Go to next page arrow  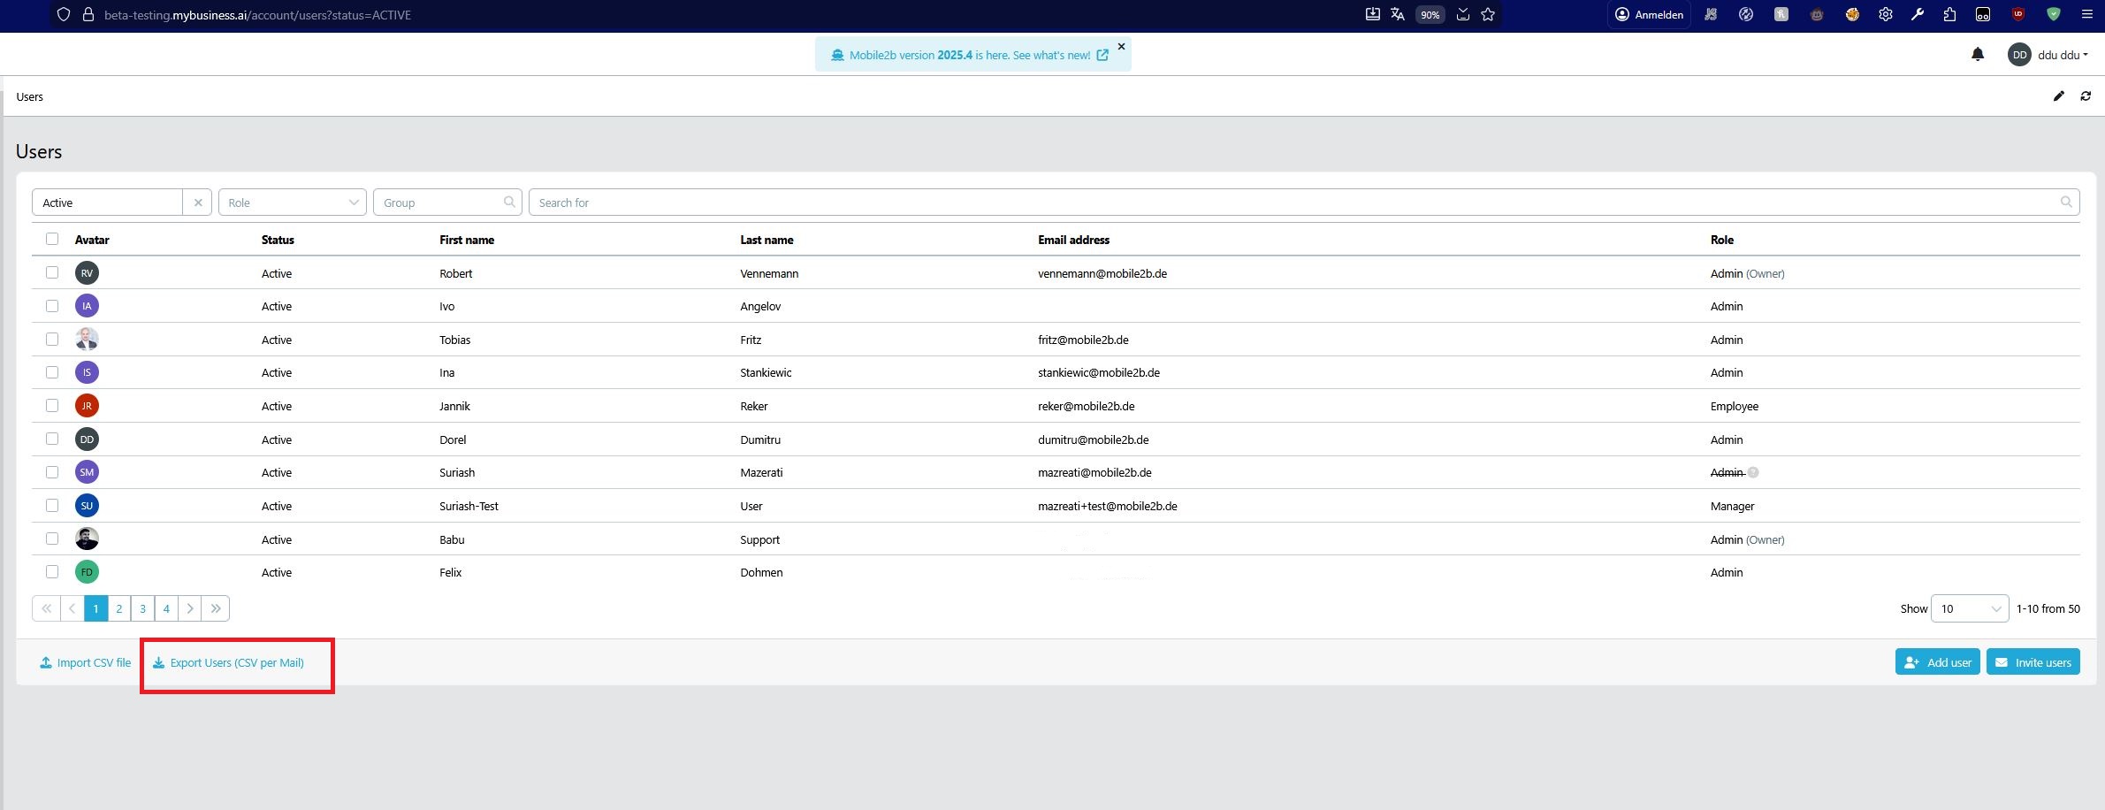pos(190,608)
